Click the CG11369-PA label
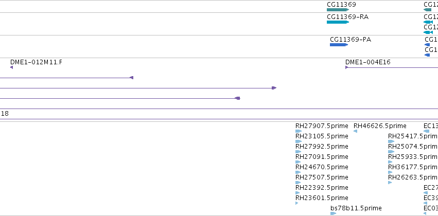Viewport: 438px width, 216px height. [x=351, y=40]
